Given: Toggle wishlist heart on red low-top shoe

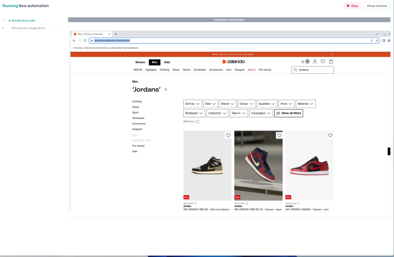Looking at the screenshot, I should (x=330, y=135).
